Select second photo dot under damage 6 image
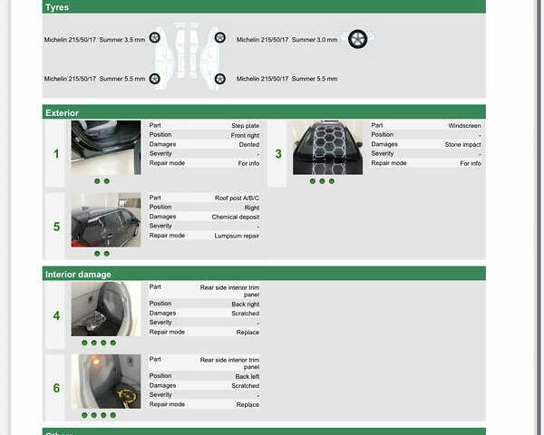The image size is (544, 435). 94,415
